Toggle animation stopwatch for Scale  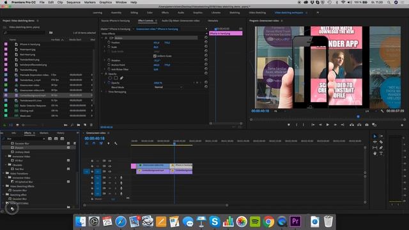tap(109, 47)
